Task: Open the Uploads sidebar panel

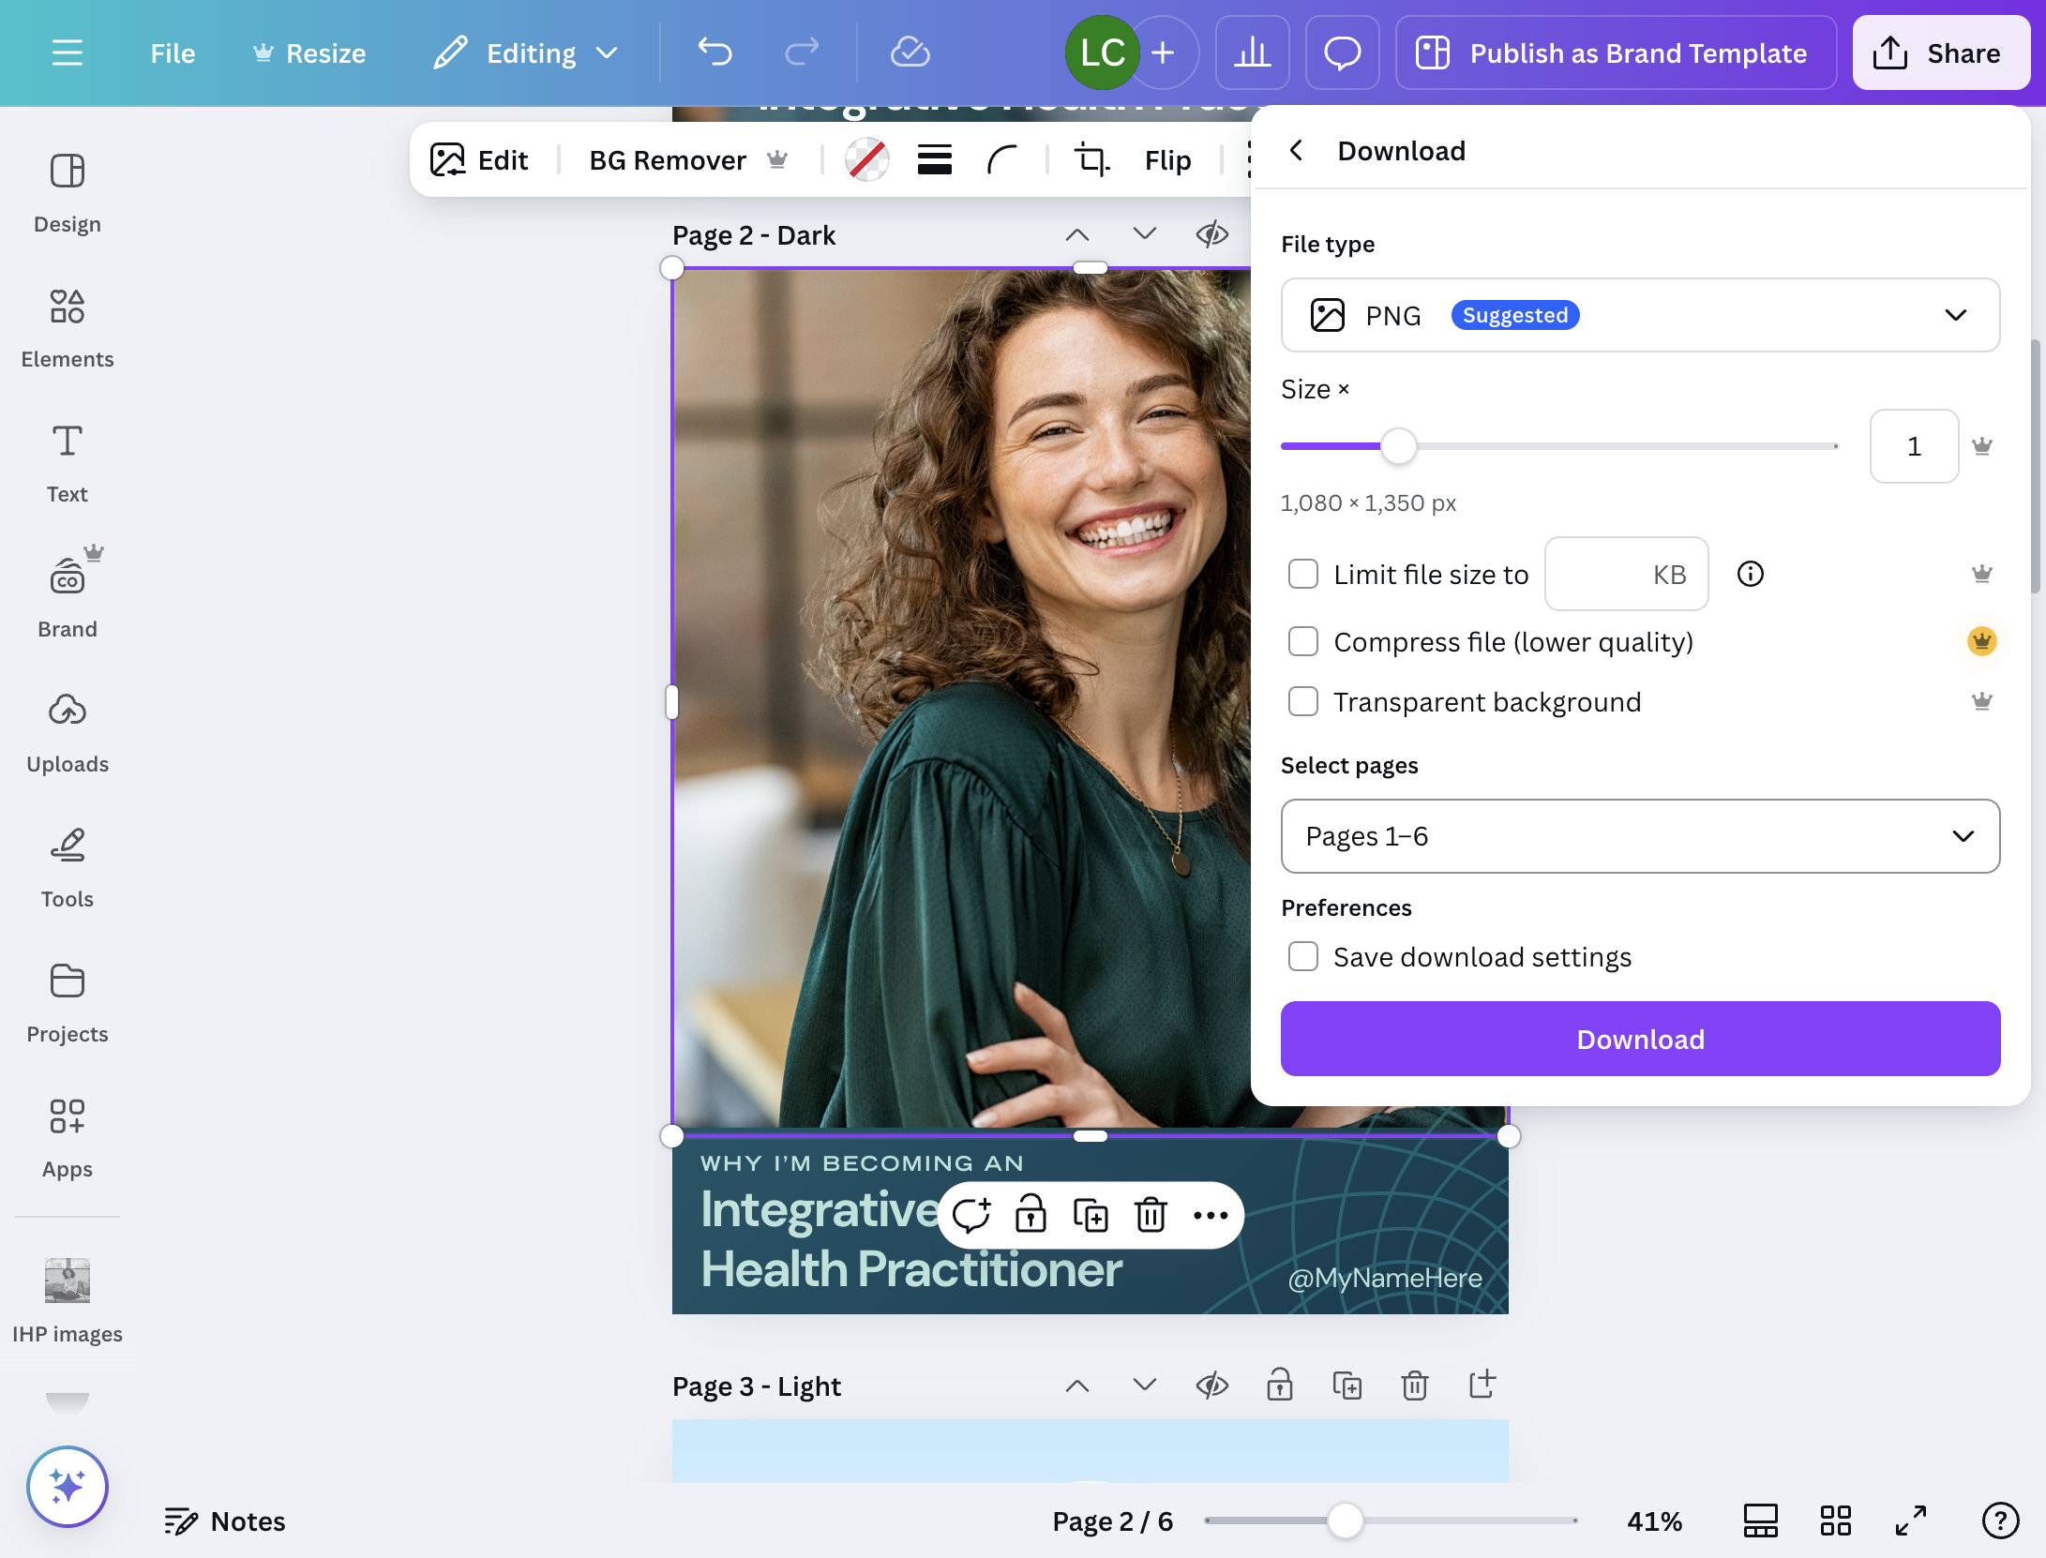Action: click(68, 734)
